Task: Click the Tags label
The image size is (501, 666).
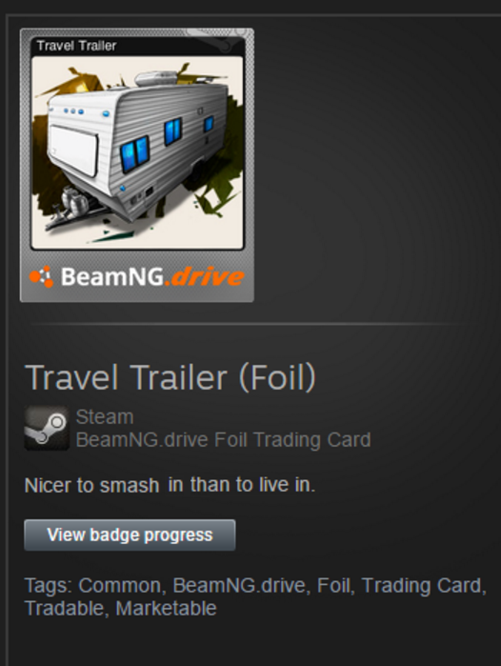Action: [49, 585]
